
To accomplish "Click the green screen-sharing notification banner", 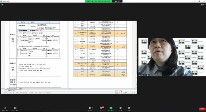I will pyautogui.click(x=98, y=1).
